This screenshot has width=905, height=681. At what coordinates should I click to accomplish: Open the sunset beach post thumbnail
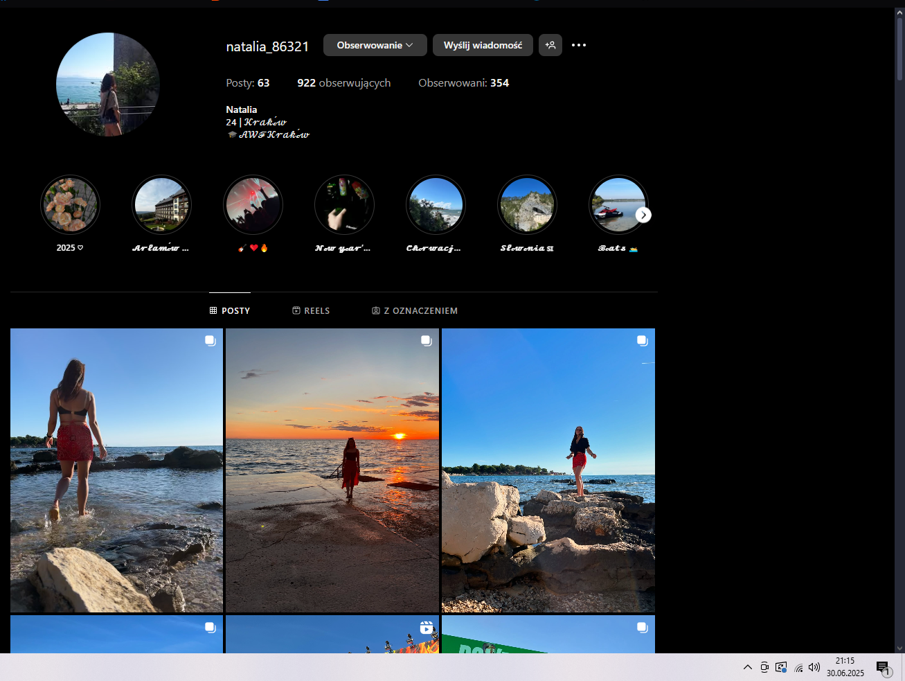point(332,470)
